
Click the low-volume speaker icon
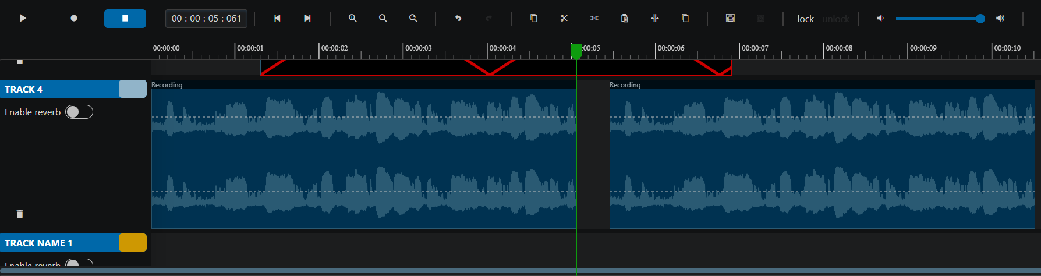click(x=880, y=18)
